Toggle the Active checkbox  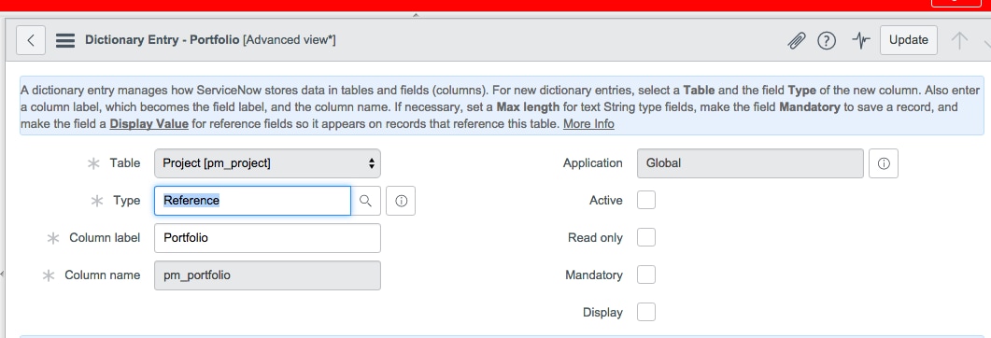646,200
